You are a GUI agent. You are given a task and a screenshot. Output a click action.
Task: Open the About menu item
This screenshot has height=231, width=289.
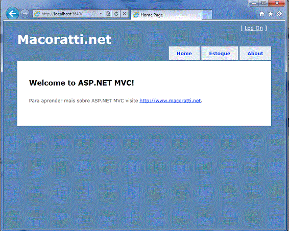pos(255,54)
